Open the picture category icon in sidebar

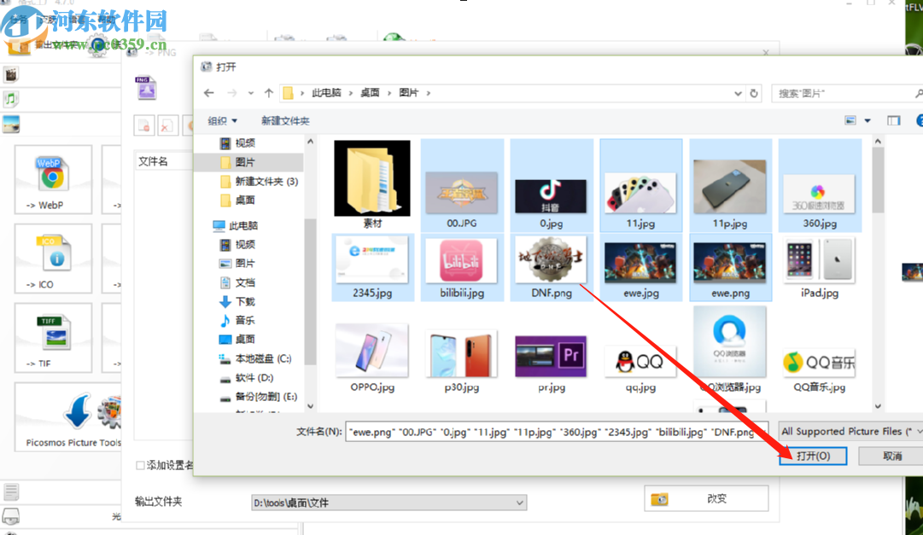tap(11, 125)
